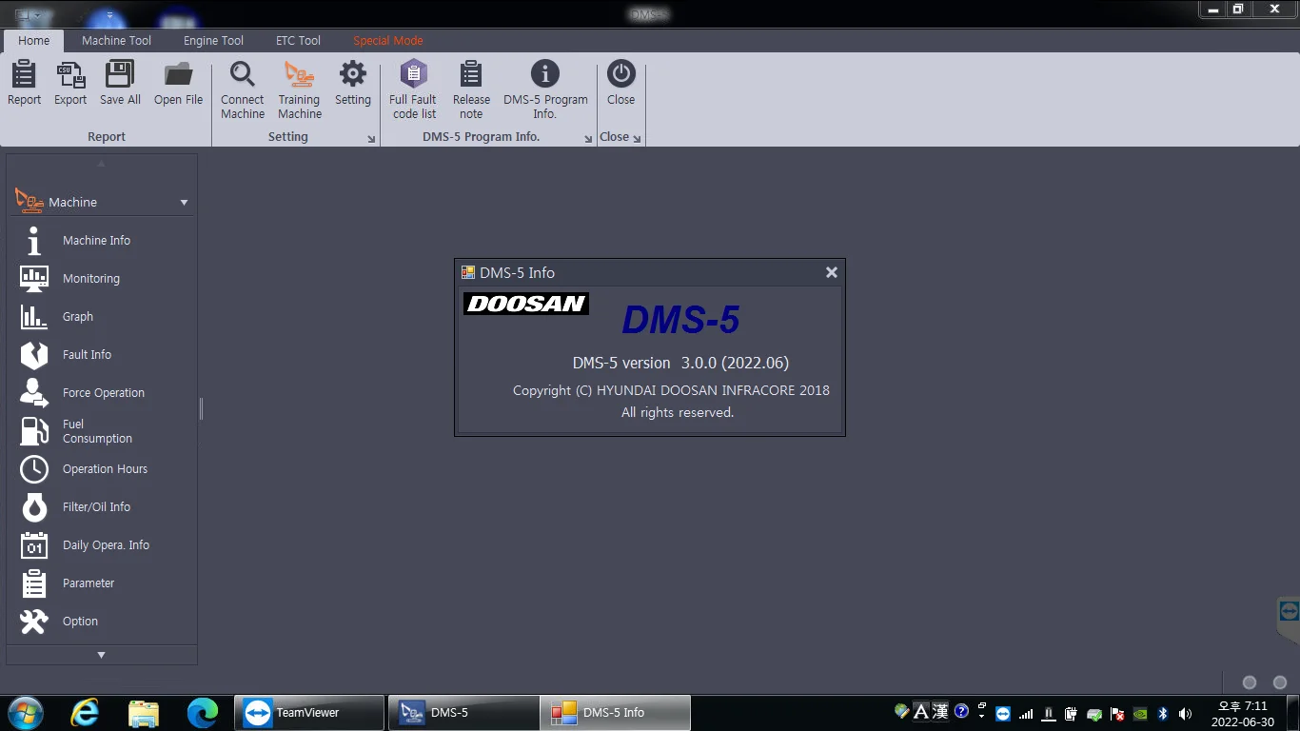Click the Bluetooth tray icon
This screenshot has height=731, width=1300.
pyautogui.click(x=1162, y=713)
